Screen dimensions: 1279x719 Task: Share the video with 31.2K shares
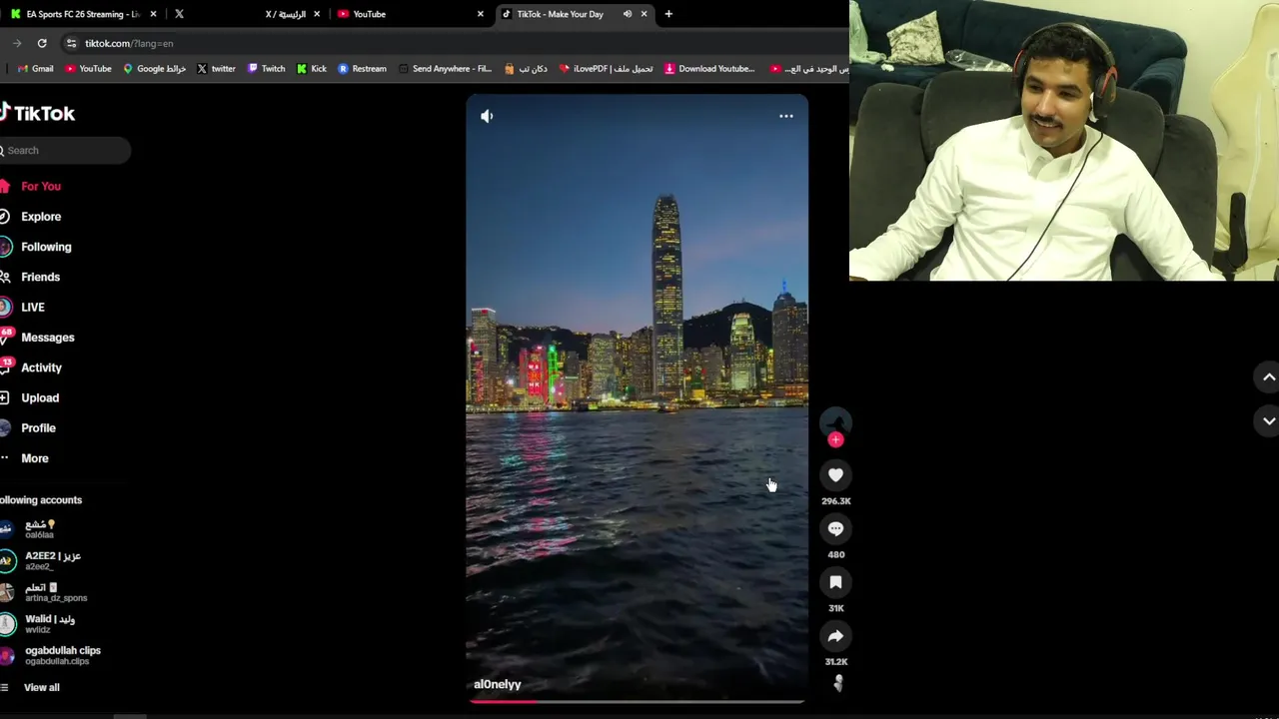click(x=835, y=636)
